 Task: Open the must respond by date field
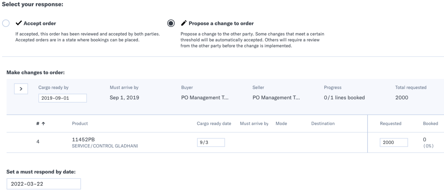[44, 184]
